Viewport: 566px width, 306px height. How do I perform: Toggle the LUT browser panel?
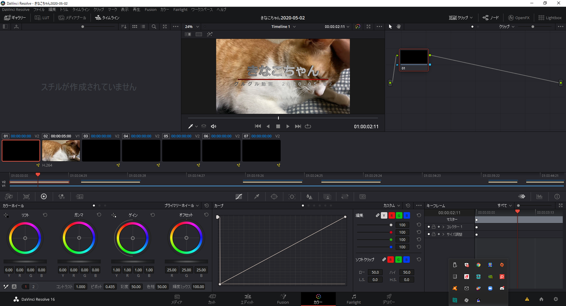coord(42,17)
